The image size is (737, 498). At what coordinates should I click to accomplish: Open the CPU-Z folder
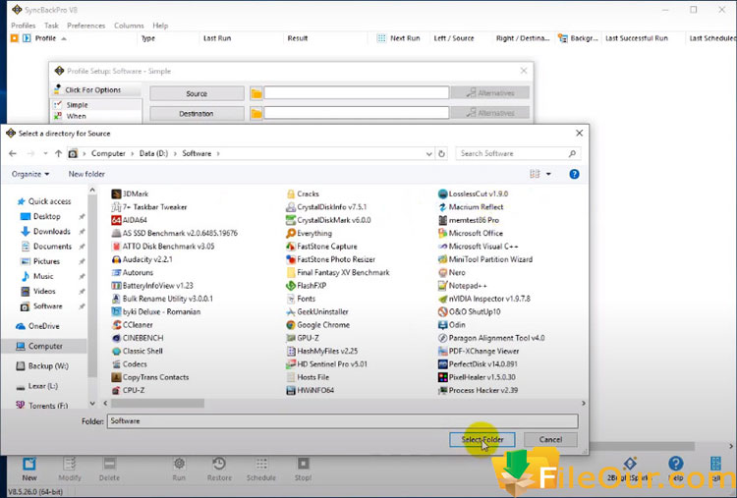point(129,390)
